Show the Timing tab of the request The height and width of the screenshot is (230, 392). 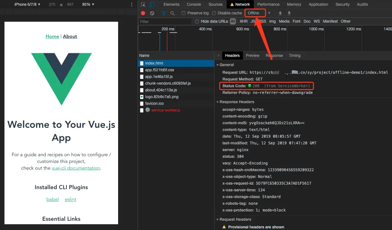[295, 56]
